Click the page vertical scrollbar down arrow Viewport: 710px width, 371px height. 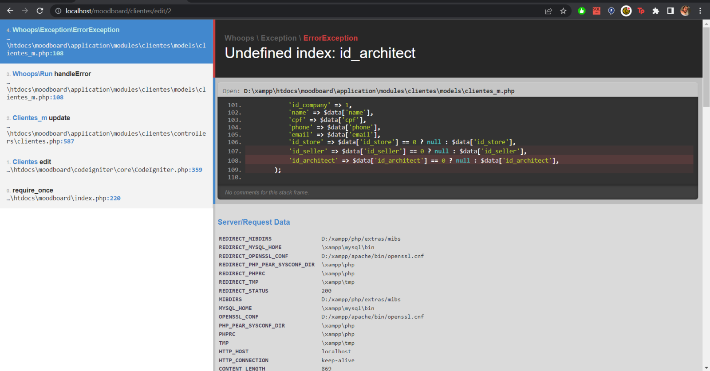[706, 367]
